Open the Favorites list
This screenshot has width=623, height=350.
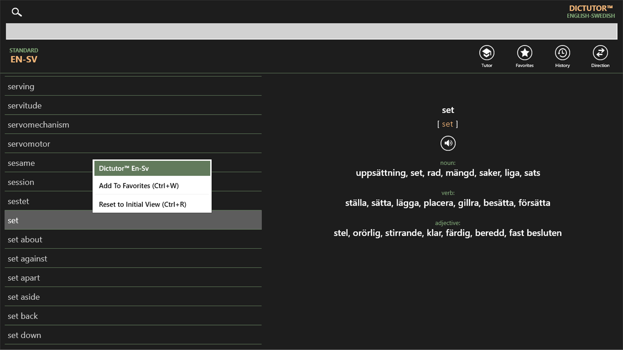(524, 57)
